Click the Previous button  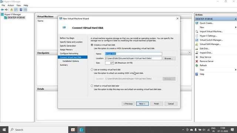128,104
